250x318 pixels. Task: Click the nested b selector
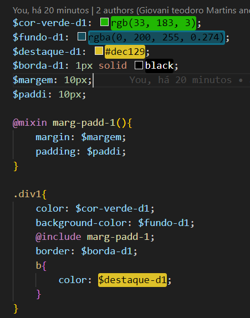pyautogui.click(x=39, y=265)
